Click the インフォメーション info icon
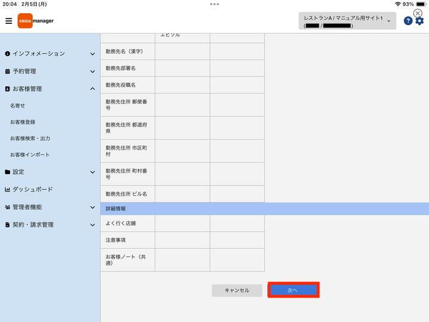Viewport: 429px width, 322px height. click(x=7, y=54)
